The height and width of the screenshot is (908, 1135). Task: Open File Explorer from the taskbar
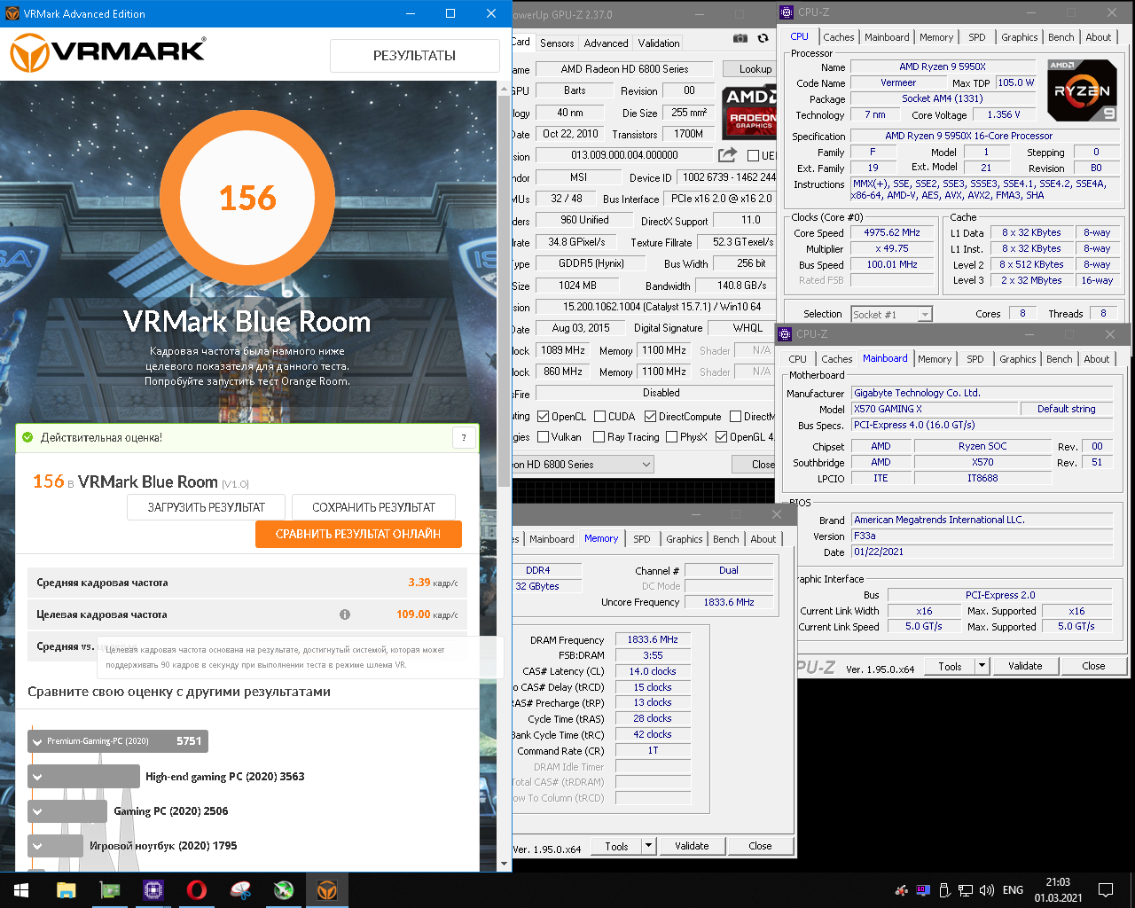(x=66, y=890)
